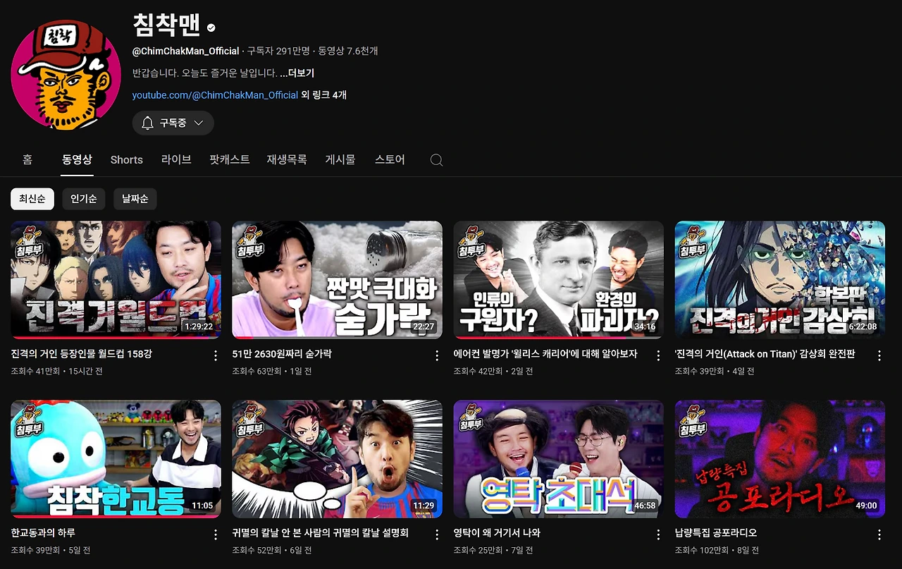Select the 동영상 tab
Screen dimensions: 902x569
point(77,159)
